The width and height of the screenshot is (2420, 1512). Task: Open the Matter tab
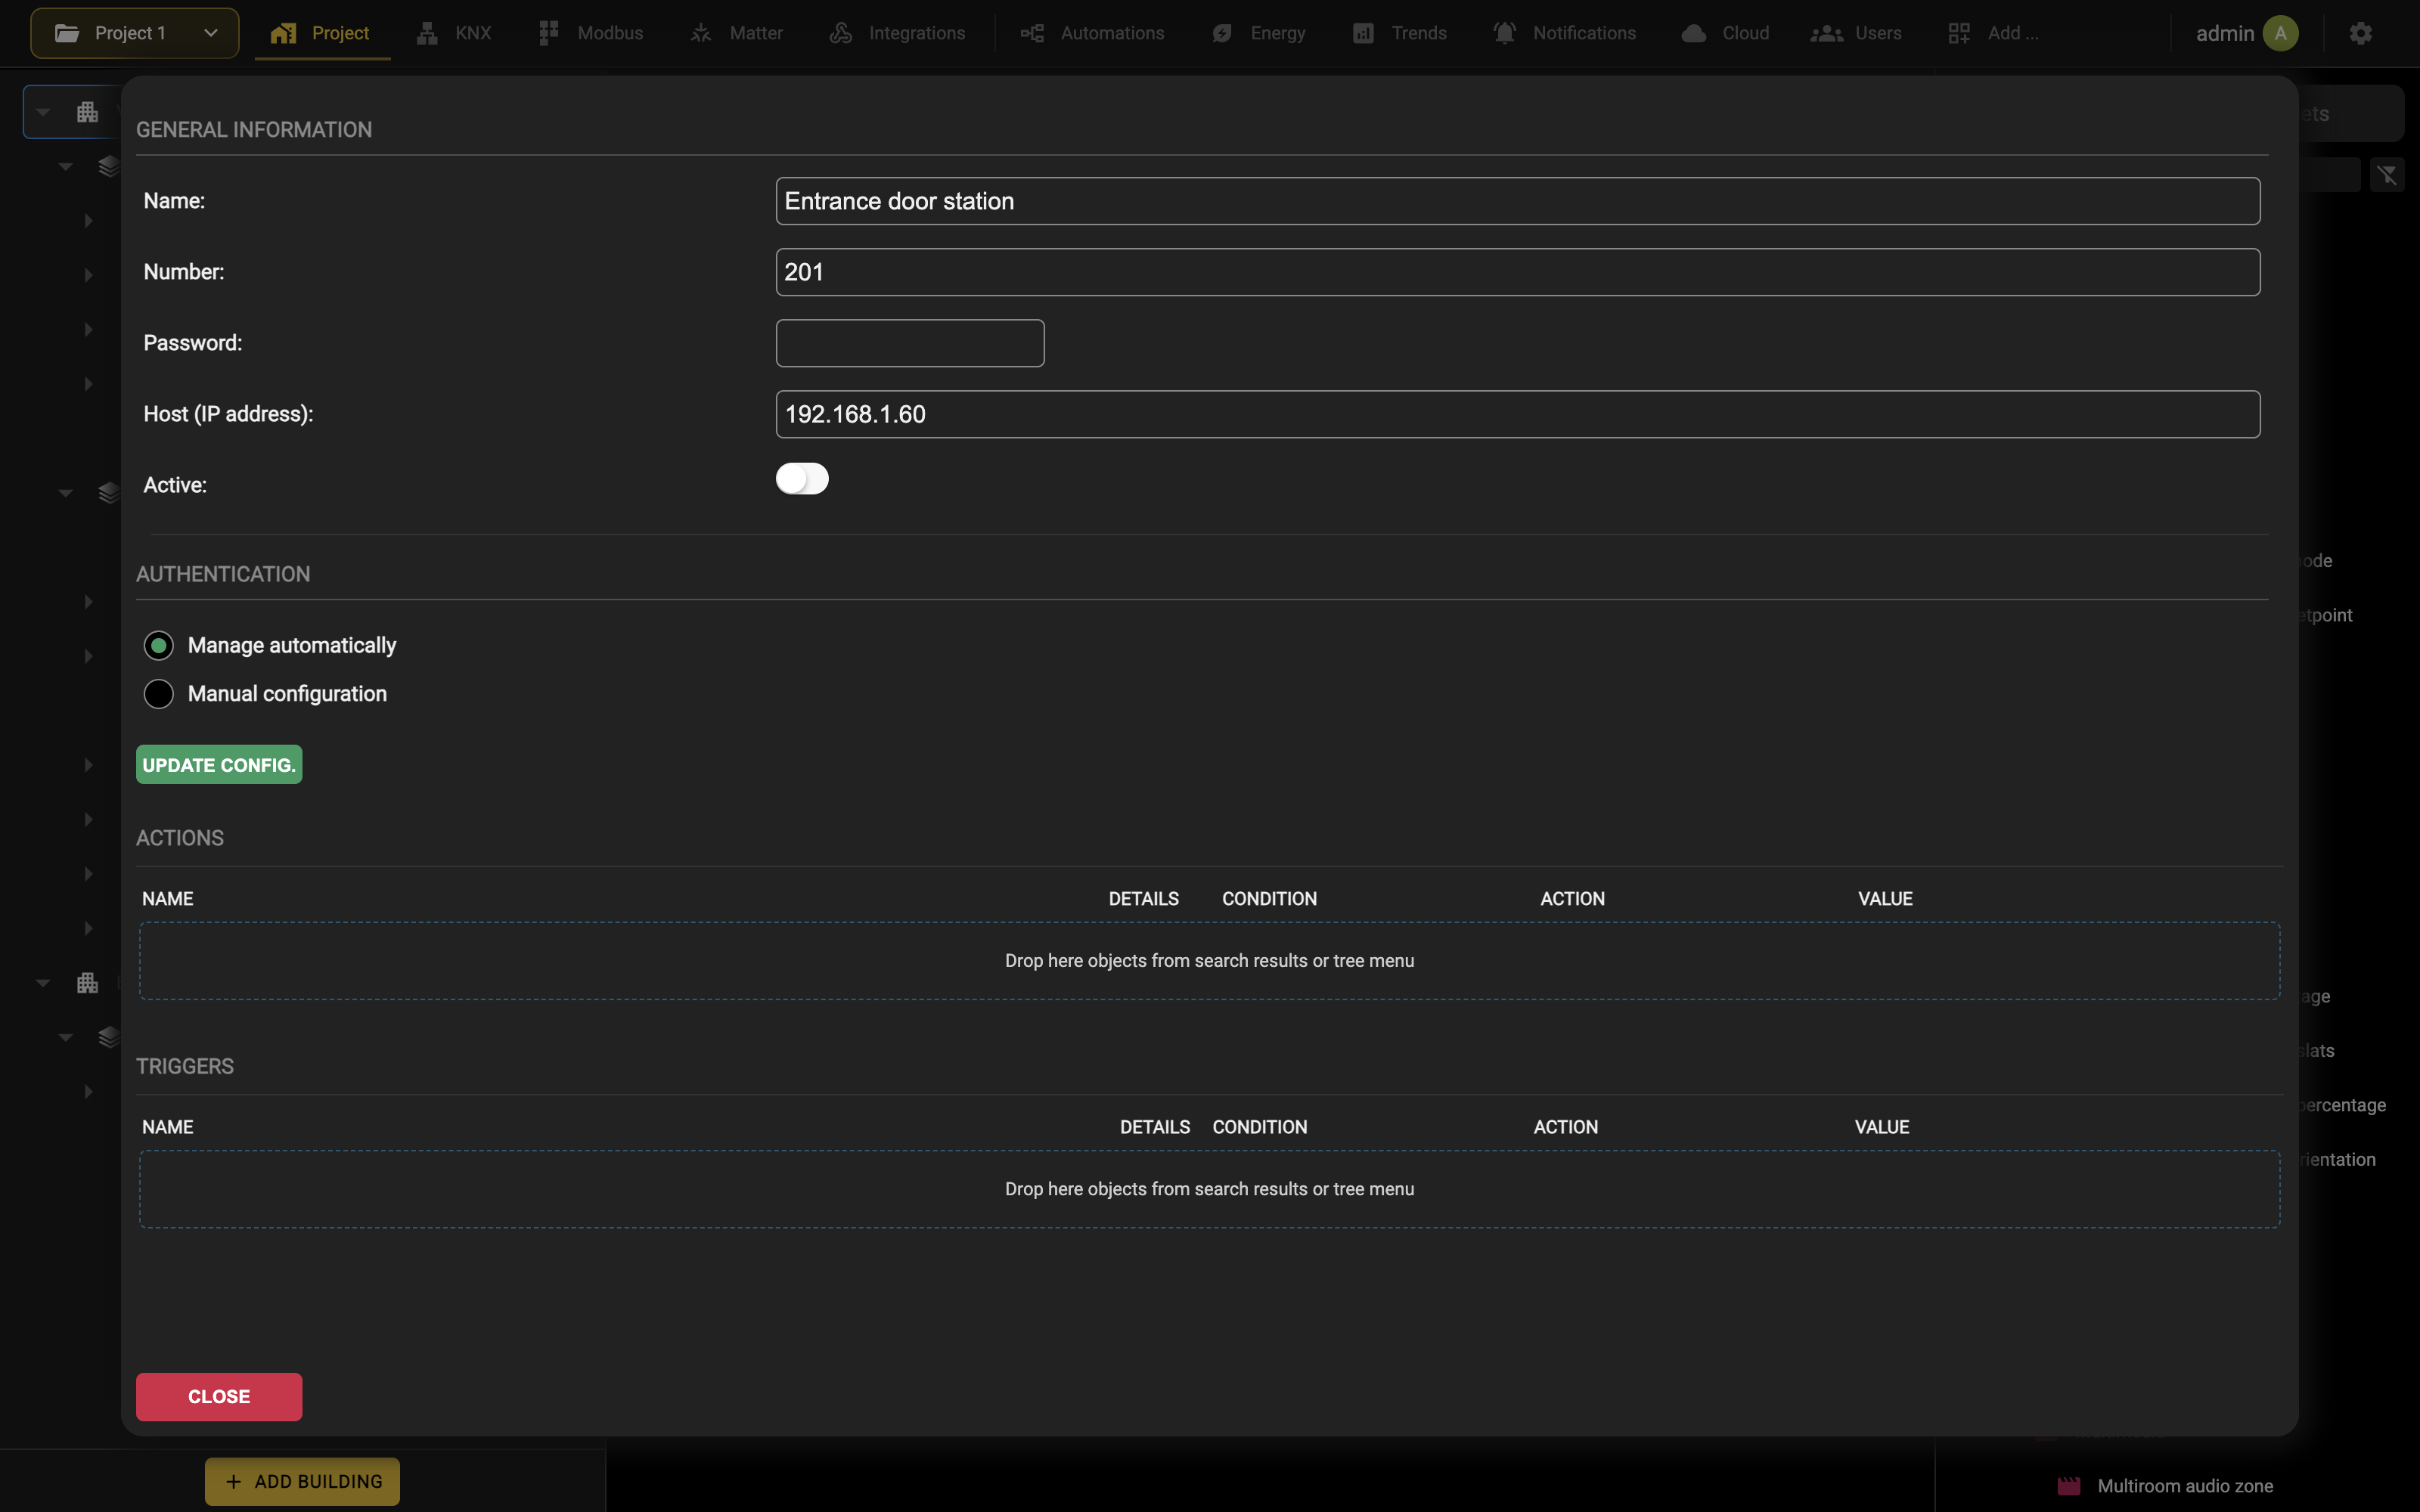click(x=736, y=33)
